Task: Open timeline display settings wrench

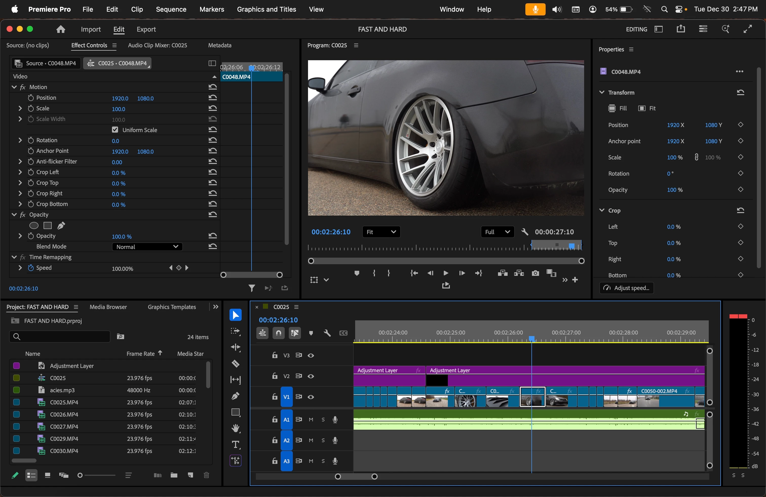Action: (x=327, y=333)
